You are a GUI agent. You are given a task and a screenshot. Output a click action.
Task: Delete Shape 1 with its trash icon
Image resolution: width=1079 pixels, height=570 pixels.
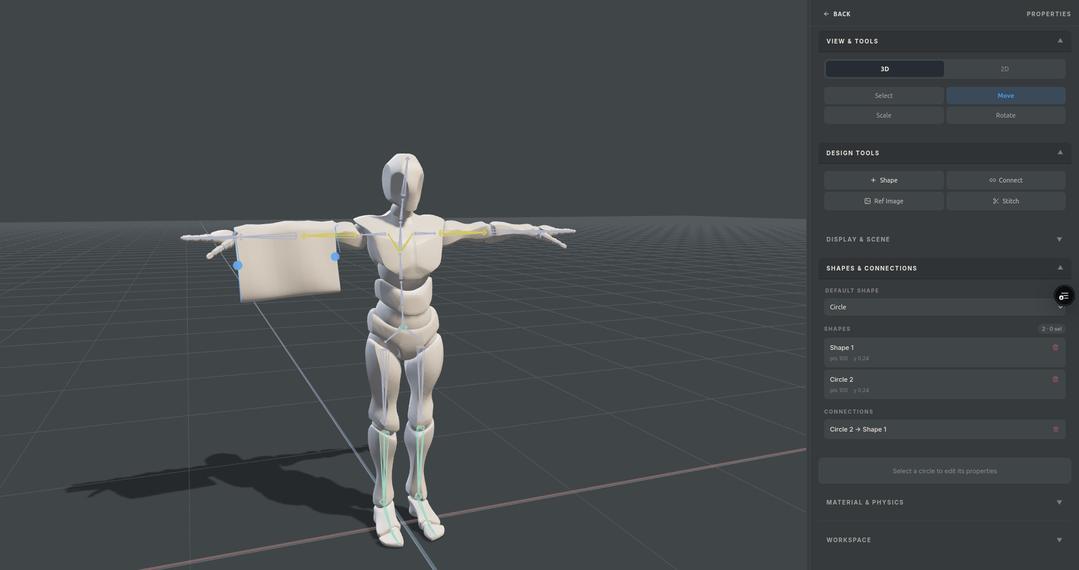1055,348
